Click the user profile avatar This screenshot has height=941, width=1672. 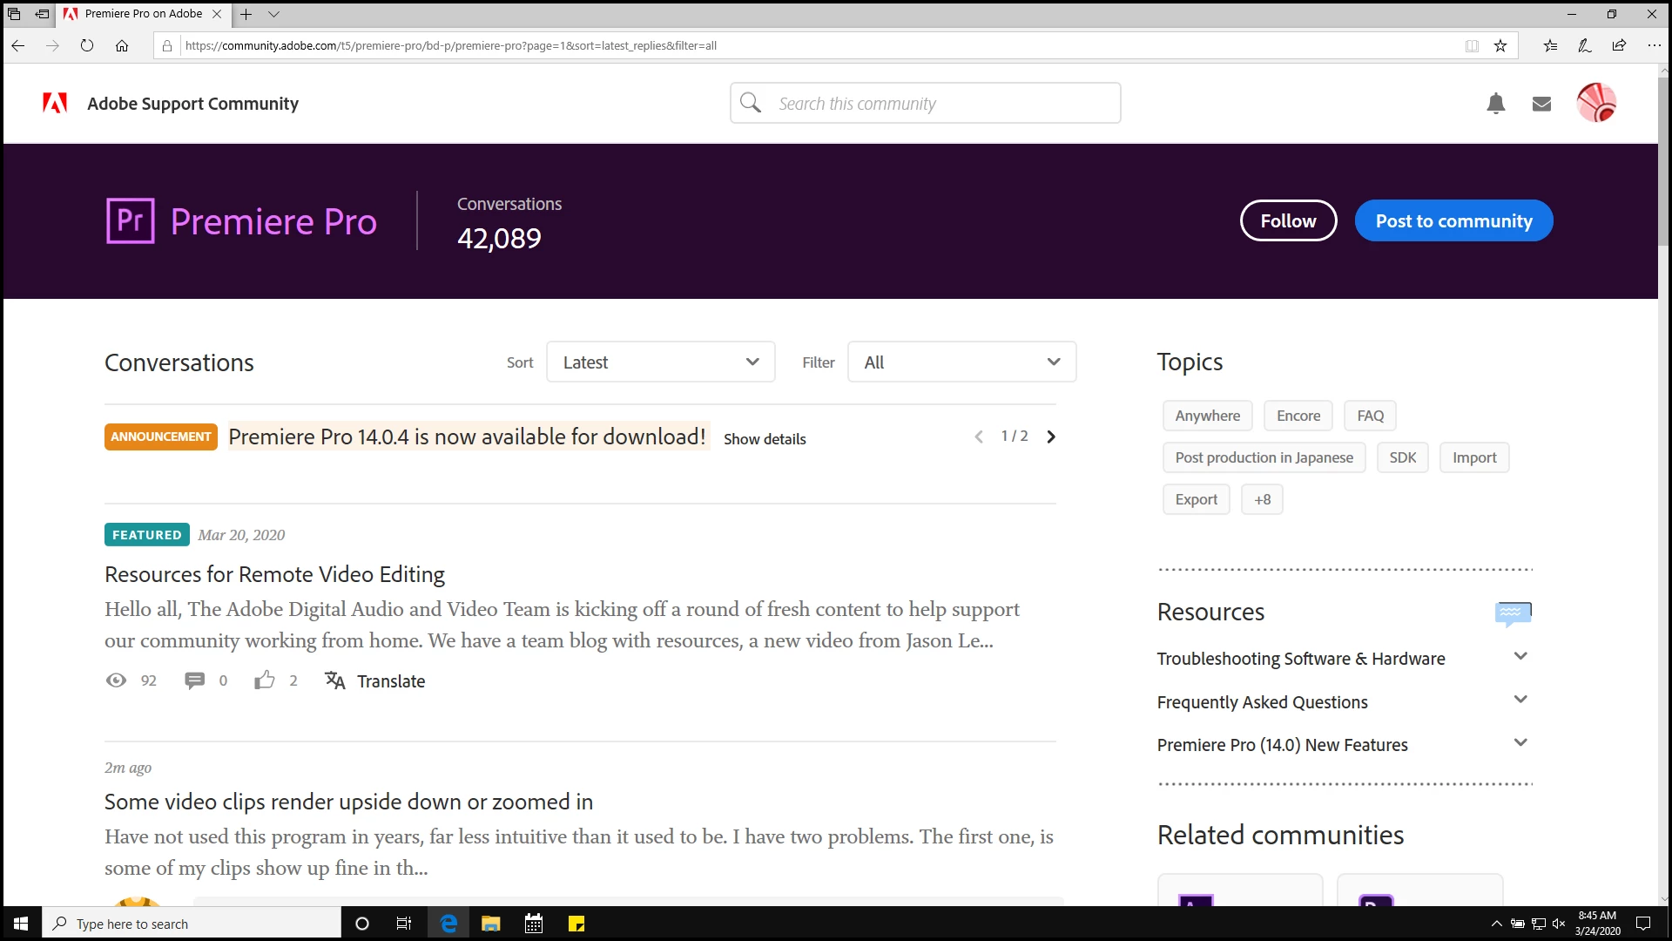point(1595,103)
